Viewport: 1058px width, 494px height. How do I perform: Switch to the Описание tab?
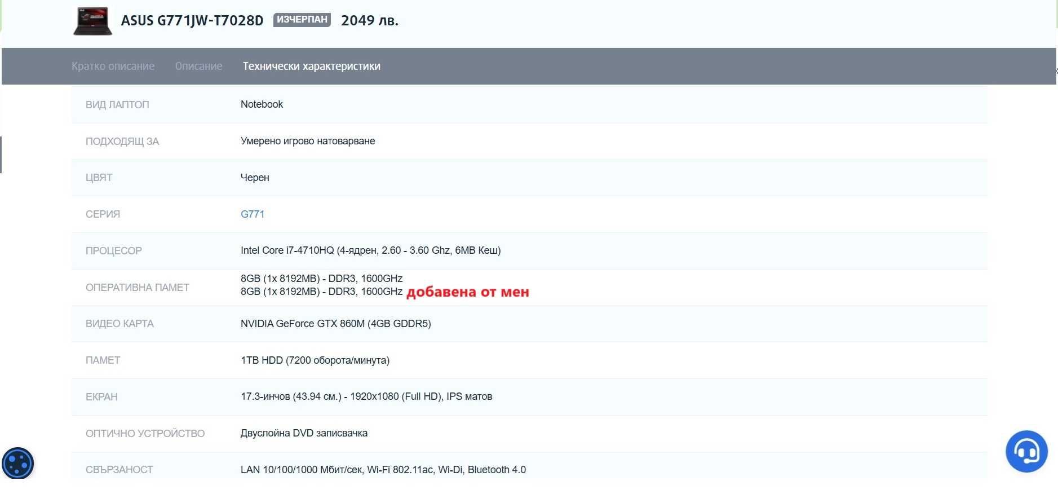pos(198,66)
